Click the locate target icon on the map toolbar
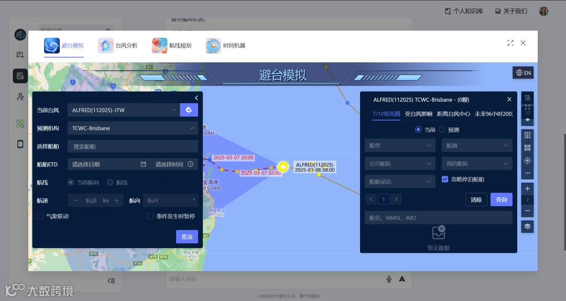566x301 pixels. (527, 160)
